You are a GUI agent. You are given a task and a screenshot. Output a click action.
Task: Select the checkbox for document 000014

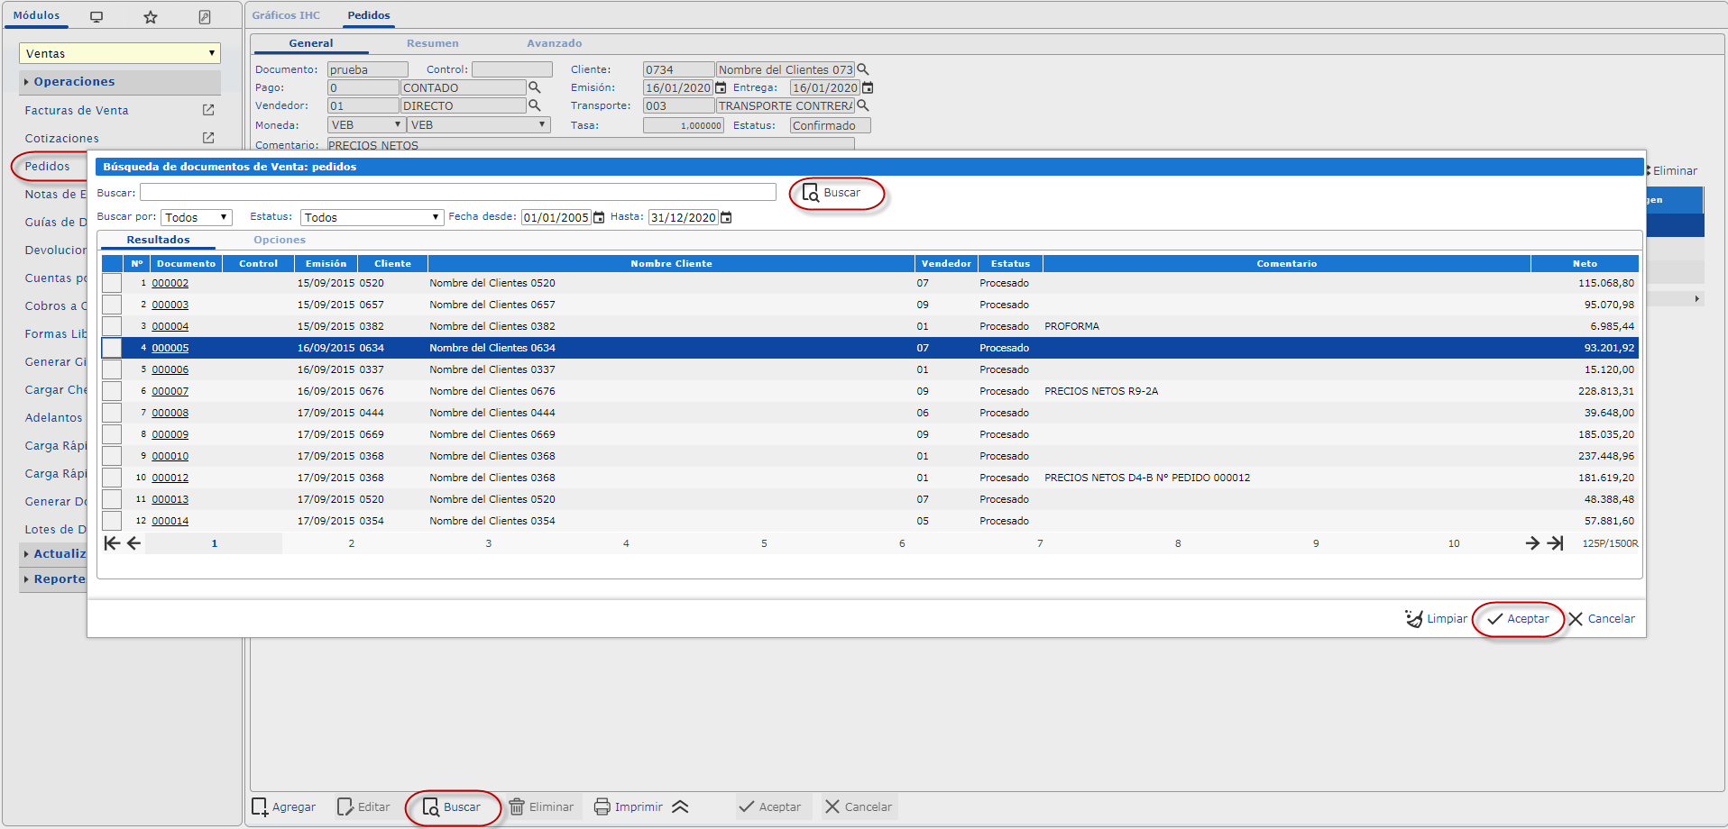112,521
